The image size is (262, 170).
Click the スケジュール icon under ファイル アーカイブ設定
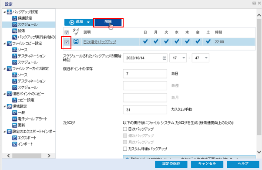coord(15,87)
